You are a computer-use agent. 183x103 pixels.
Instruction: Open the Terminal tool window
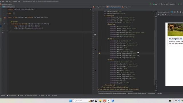pyautogui.click(x=3, y=96)
